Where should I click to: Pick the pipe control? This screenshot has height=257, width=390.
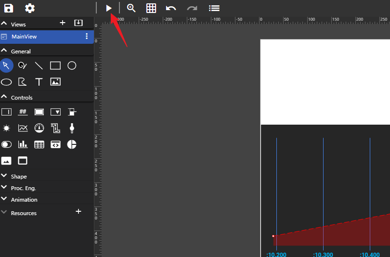[55, 128]
